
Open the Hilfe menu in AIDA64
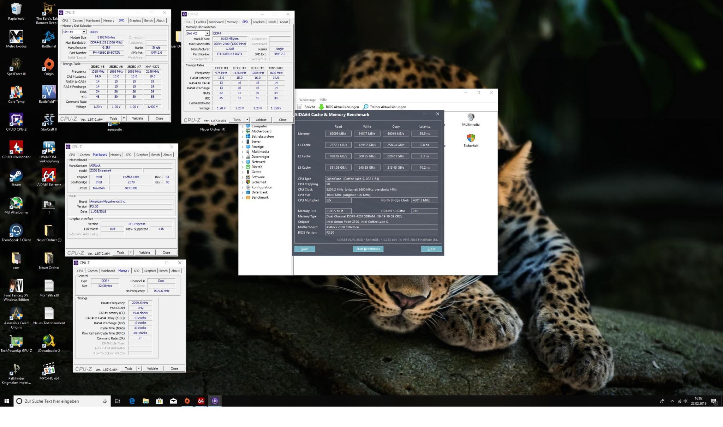click(323, 100)
